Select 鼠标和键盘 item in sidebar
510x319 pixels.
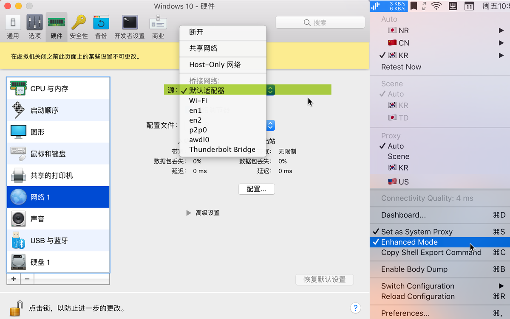(58, 154)
